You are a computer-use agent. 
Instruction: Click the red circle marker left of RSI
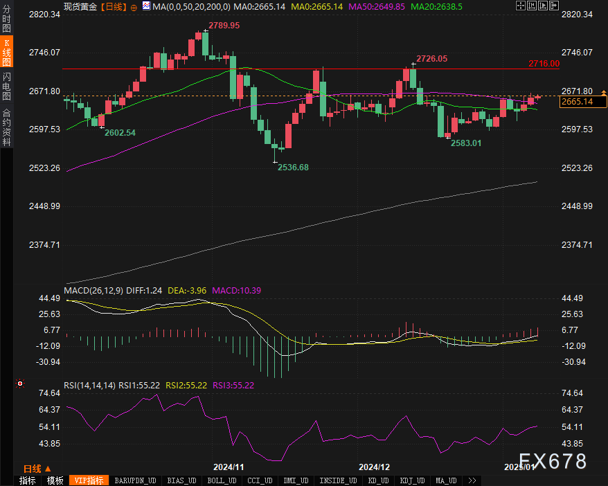coord(20,383)
